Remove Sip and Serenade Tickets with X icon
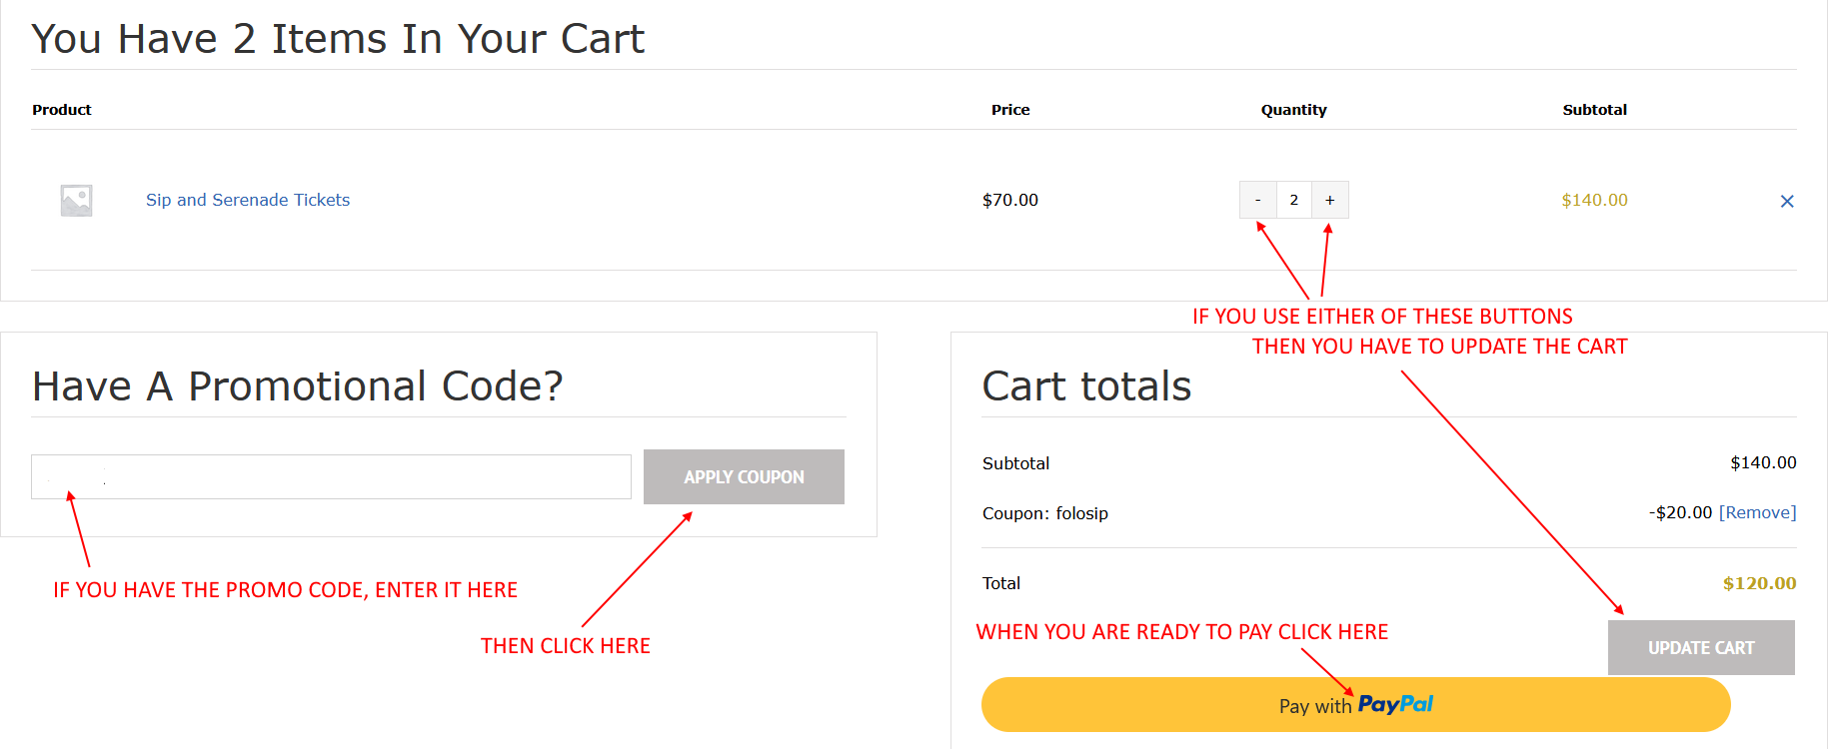This screenshot has width=1832, height=749. click(x=1787, y=201)
